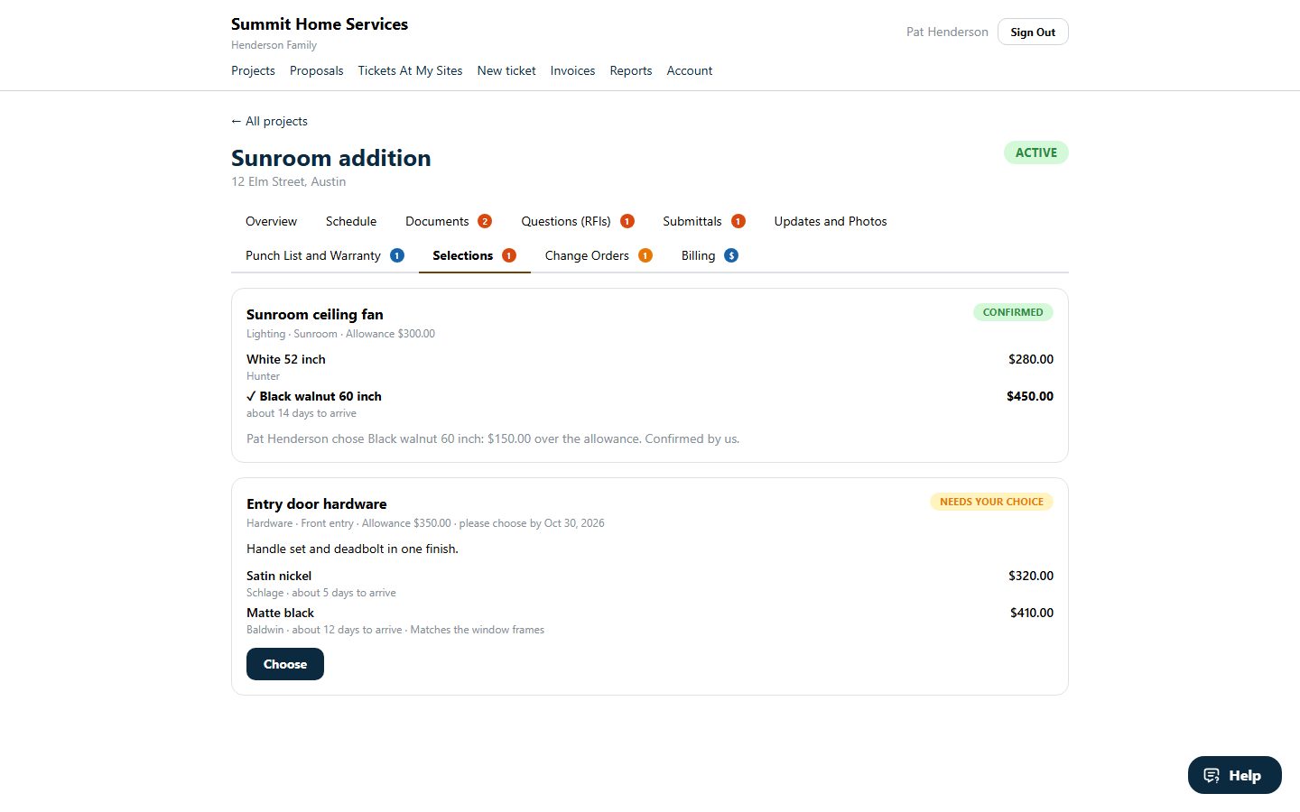1300x812 pixels.
Task: Click the $280.00 price
Action: (1031, 359)
